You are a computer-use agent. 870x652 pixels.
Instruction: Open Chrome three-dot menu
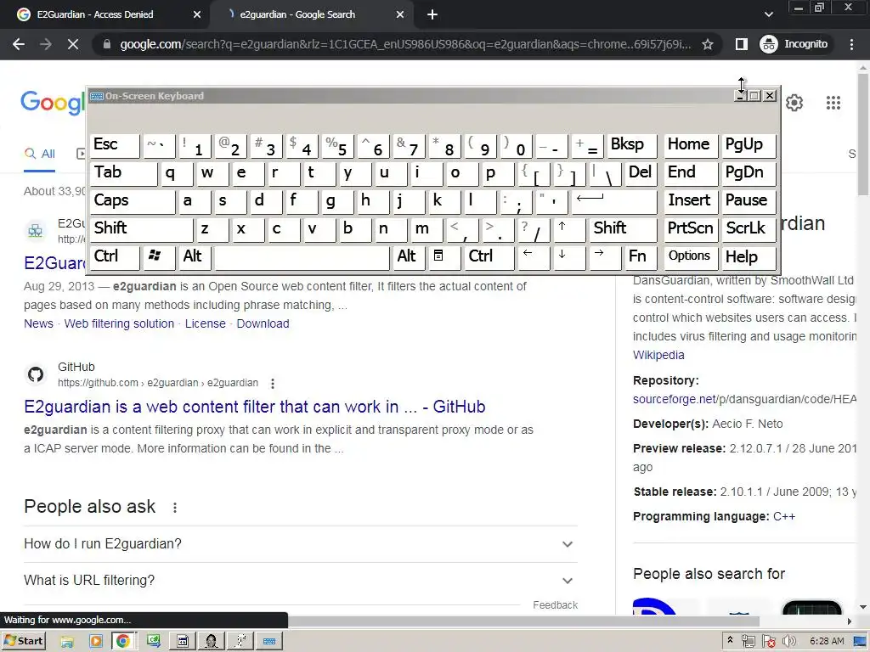tap(851, 44)
